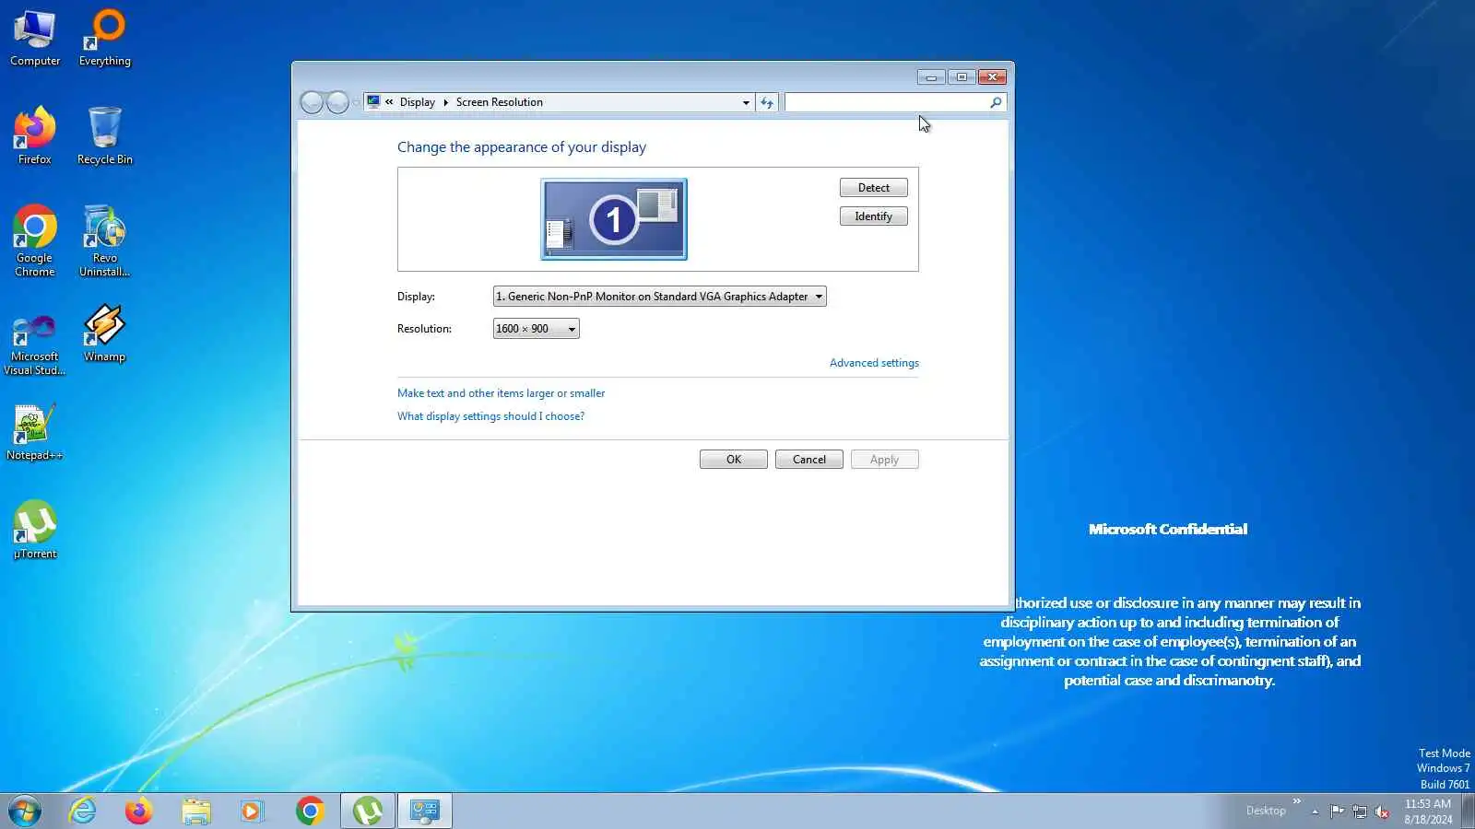Click the Cancel button
This screenshot has width=1475, height=829.
(x=809, y=460)
